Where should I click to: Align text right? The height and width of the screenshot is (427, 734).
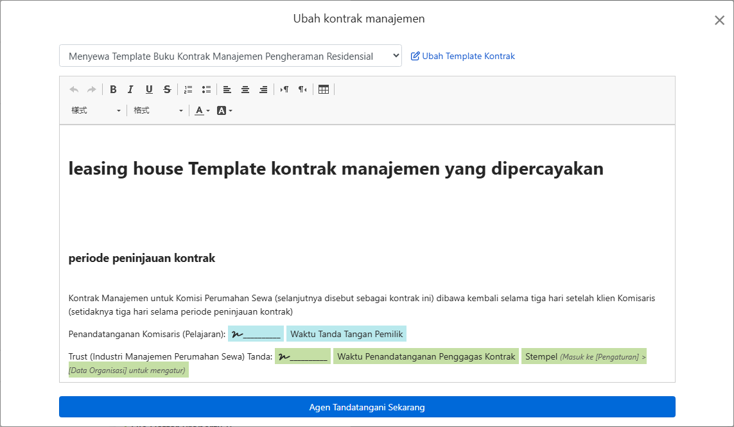(x=263, y=89)
